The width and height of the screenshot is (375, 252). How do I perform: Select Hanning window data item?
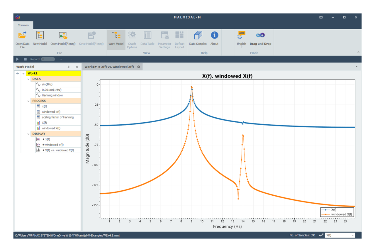click(52, 95)
